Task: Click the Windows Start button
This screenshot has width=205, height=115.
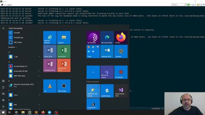Action: pos(3,112)
